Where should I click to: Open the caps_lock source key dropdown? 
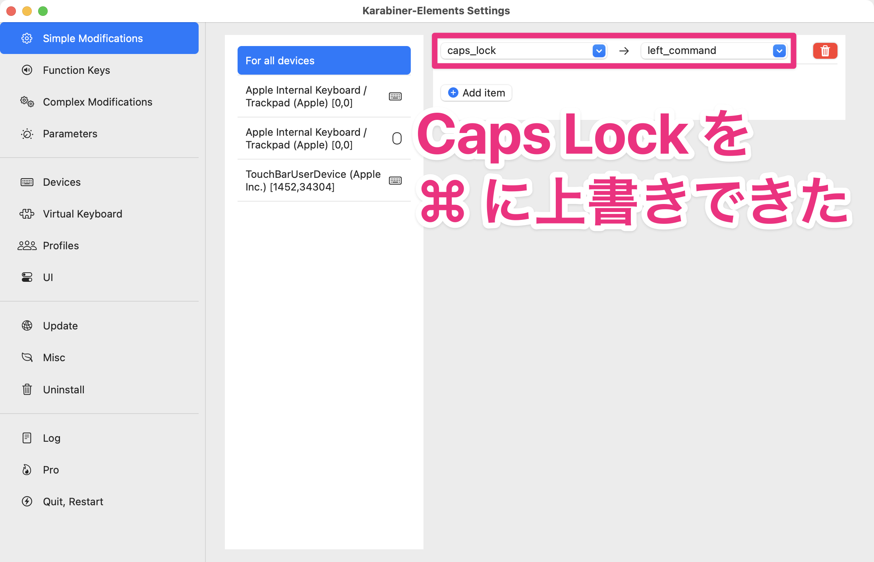pos(599,51)
